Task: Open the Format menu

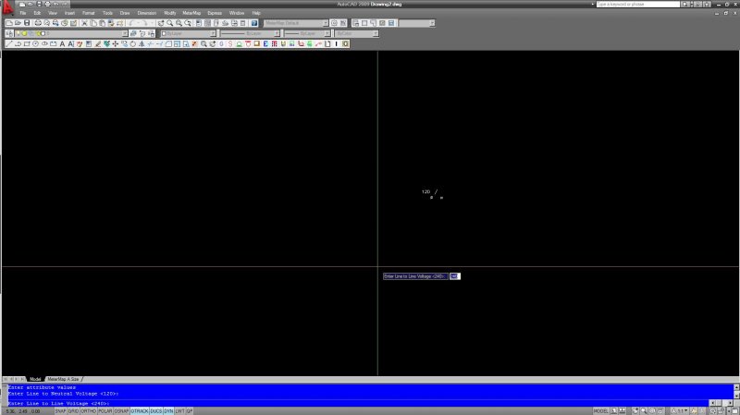Action: (88, 13)
